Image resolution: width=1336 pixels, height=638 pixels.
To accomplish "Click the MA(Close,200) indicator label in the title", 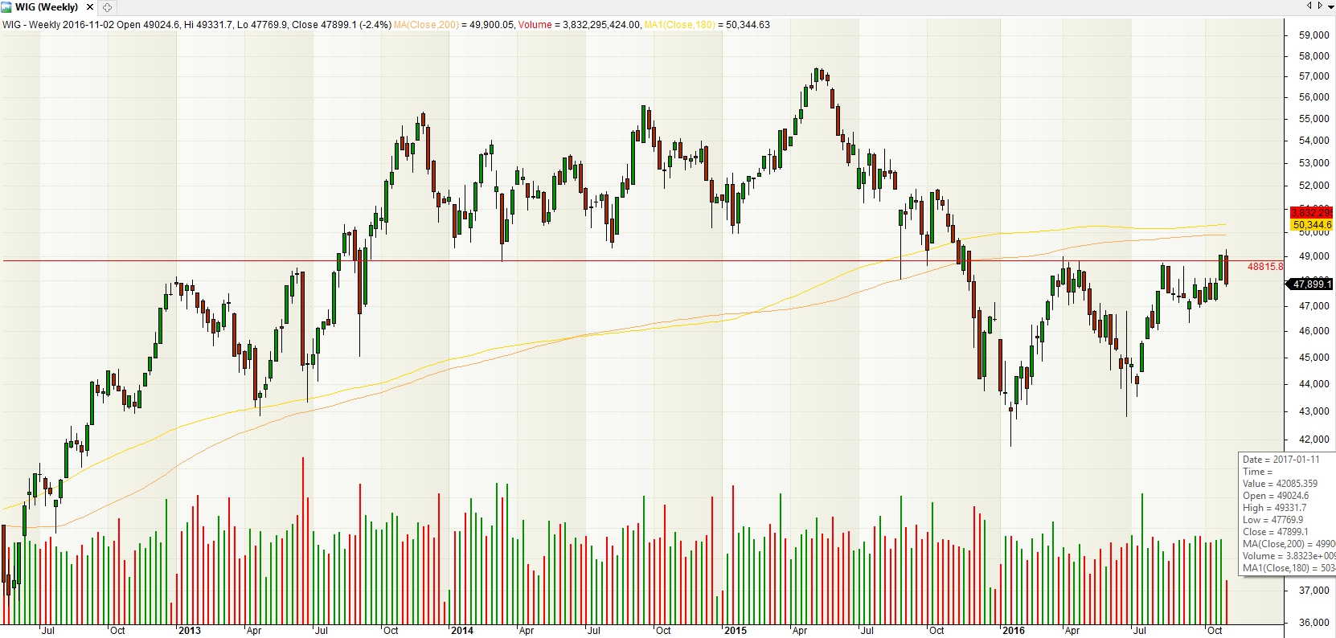I will coord(426,25).
